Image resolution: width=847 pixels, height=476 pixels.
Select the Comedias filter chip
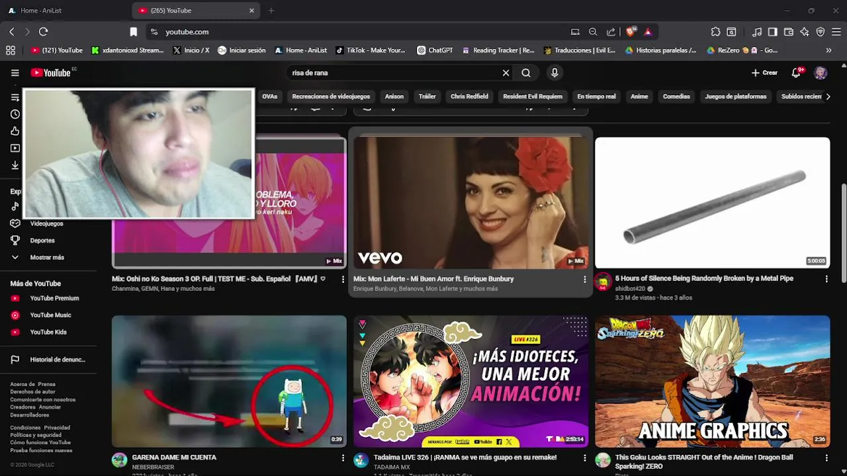pyautogui.click(x=676, y=97)
